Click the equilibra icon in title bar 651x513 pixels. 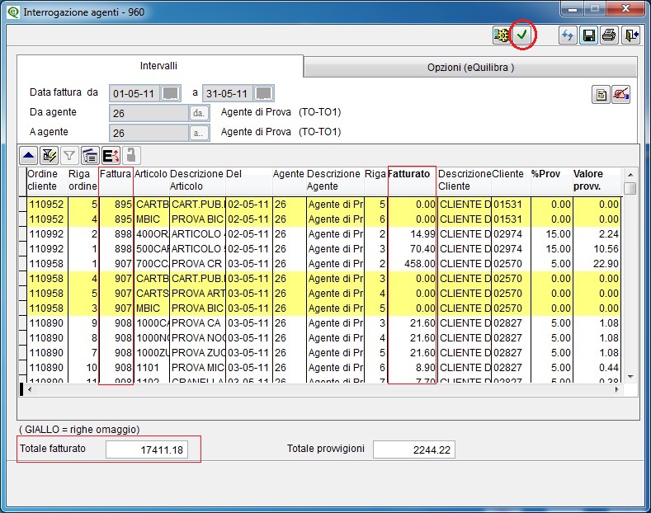pos(13,12)
